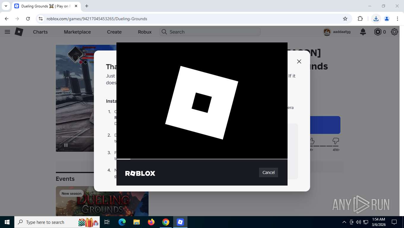404x228 pixels.
Task: Open the Roblox settings gear
Action: [x=394, y=32]
